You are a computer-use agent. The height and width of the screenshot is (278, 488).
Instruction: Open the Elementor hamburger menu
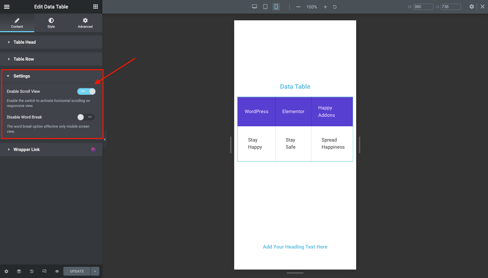[x=7, y=7]
